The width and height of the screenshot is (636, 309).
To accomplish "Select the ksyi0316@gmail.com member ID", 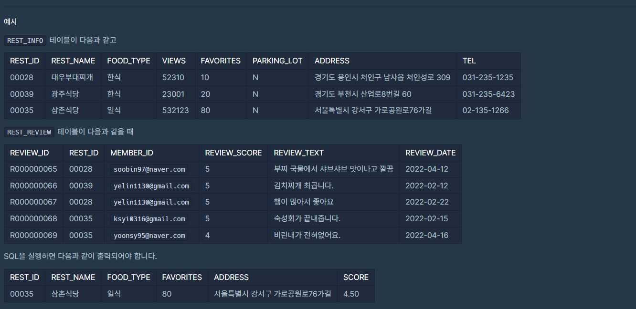I will 149,219.
